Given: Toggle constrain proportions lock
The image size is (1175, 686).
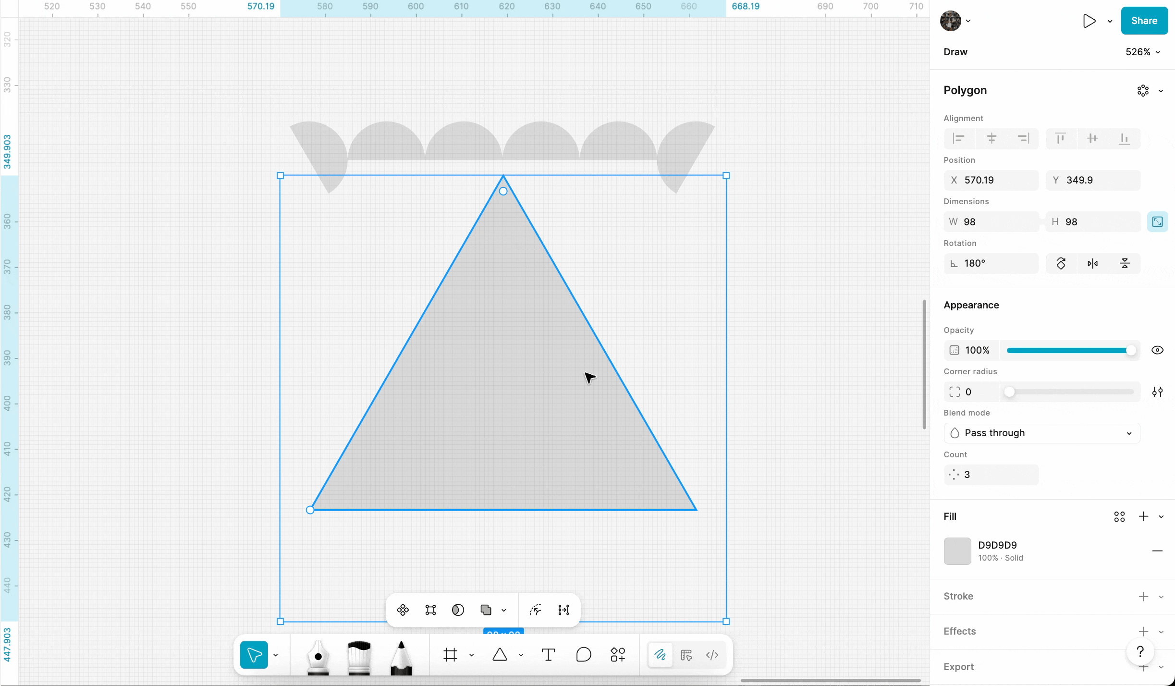Looking at the screenshot, I should pyautogui.click(x=1157, y=222).
